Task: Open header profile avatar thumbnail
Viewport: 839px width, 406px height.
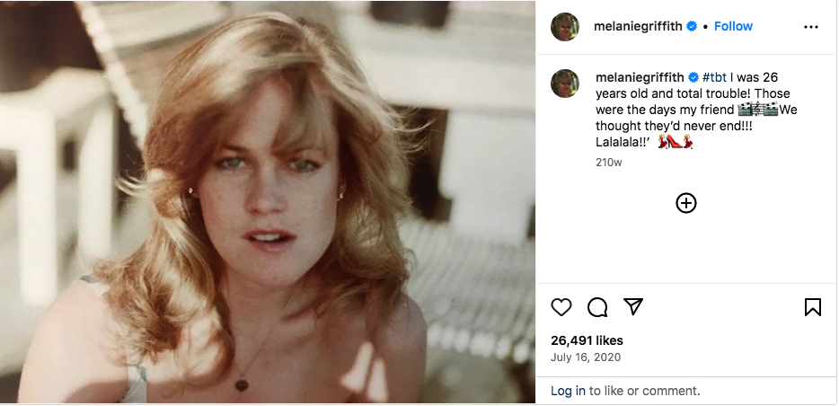Action: [565, 27]
